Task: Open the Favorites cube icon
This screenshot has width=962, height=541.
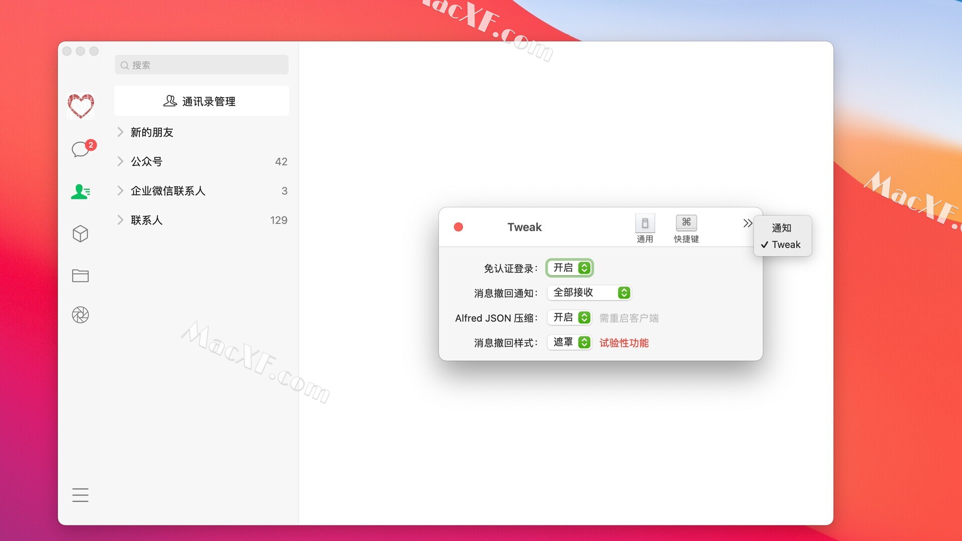Action: pyautogui.click(x=80, y=233)
